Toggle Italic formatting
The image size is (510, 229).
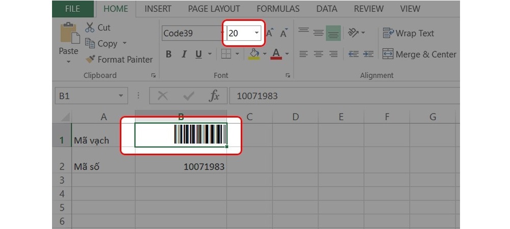click(x=183, y=54)
